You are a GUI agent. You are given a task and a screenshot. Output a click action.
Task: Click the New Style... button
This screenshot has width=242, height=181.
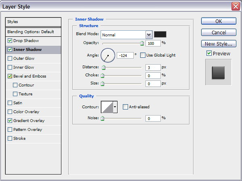[219, 44]
